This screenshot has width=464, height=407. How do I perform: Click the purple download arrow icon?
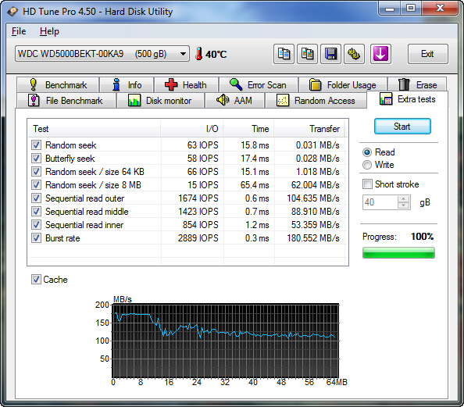coord(380,54)
